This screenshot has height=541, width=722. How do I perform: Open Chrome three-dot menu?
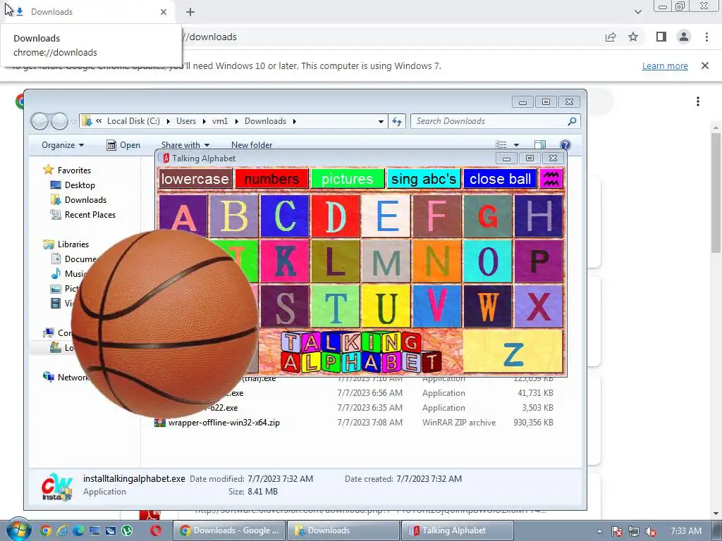click(x=706, y=37)
